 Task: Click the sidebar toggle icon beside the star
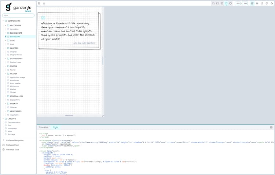click(x=39, y=4)
